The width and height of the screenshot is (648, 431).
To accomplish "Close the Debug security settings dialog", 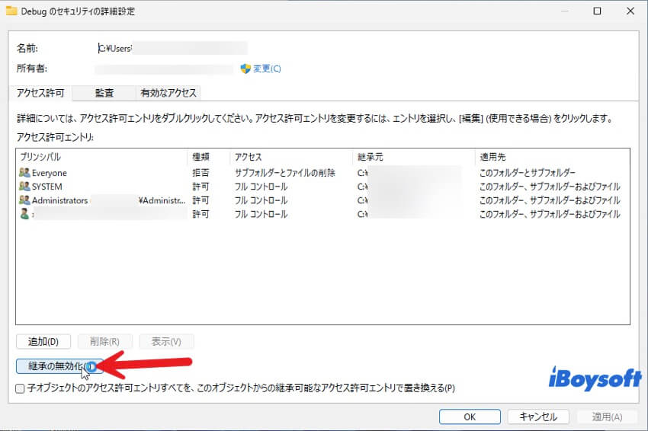I will pos(630,11).
